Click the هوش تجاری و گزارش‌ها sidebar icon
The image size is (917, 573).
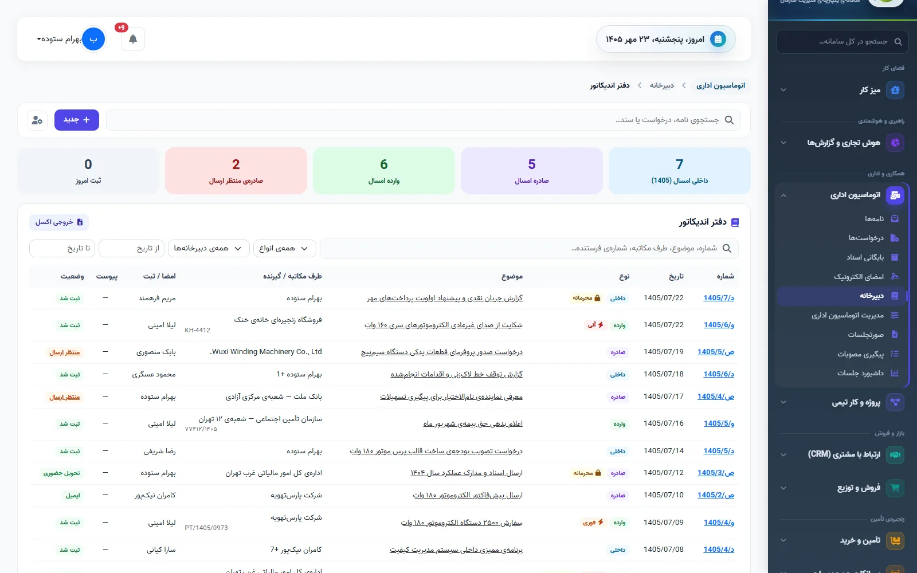coord(895,143)
